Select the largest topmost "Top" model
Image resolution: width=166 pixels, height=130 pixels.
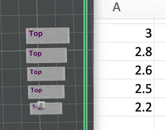tap(48, 36)
